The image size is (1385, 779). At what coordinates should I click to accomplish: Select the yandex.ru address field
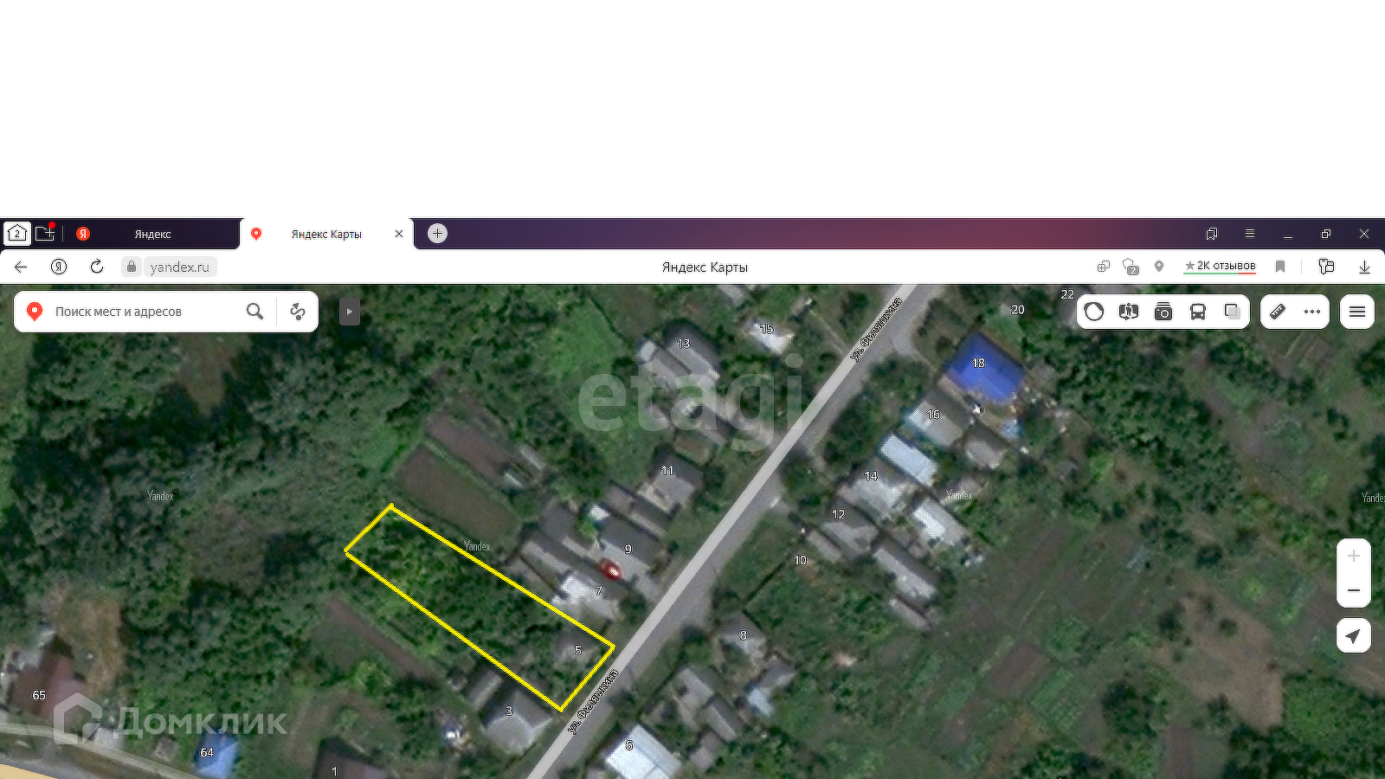pos(180,267)
